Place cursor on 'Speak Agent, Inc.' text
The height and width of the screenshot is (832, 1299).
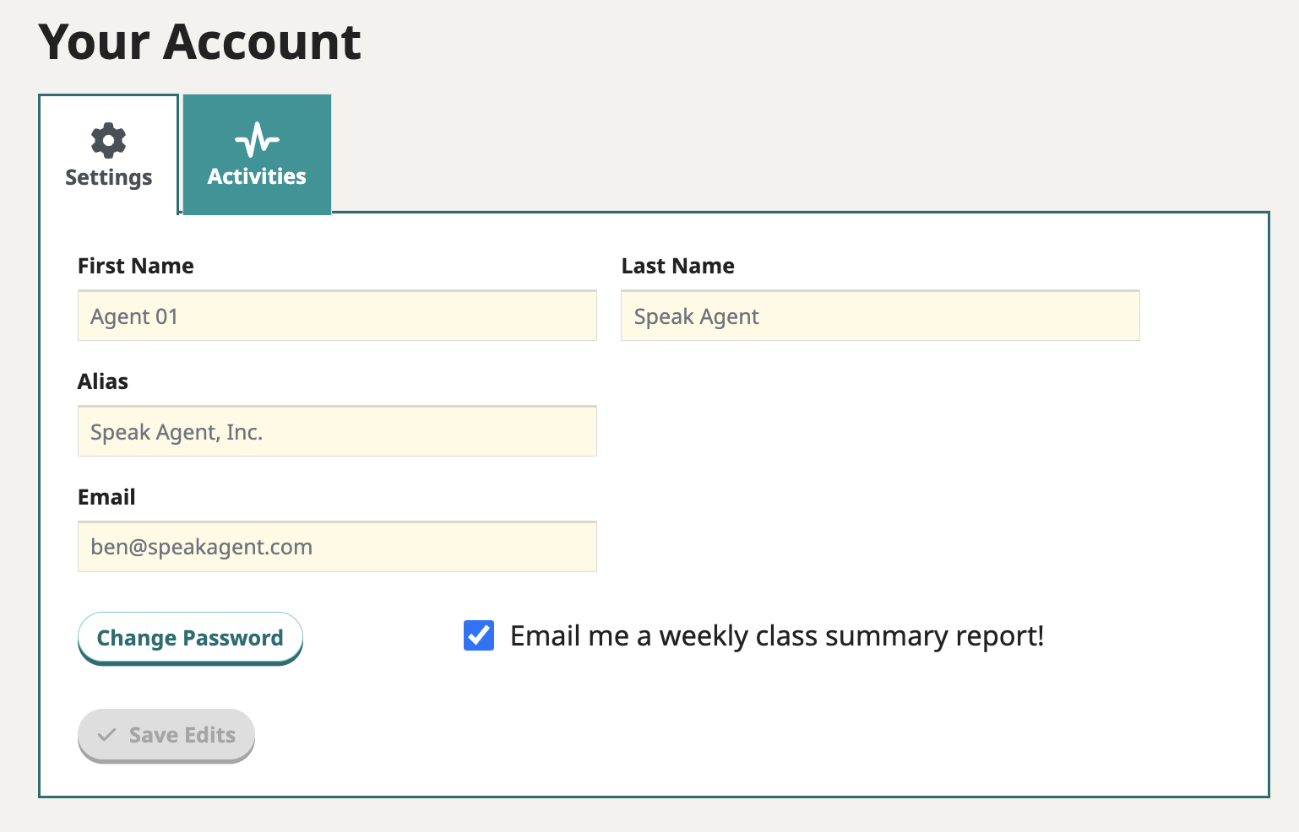pos(177,432)
